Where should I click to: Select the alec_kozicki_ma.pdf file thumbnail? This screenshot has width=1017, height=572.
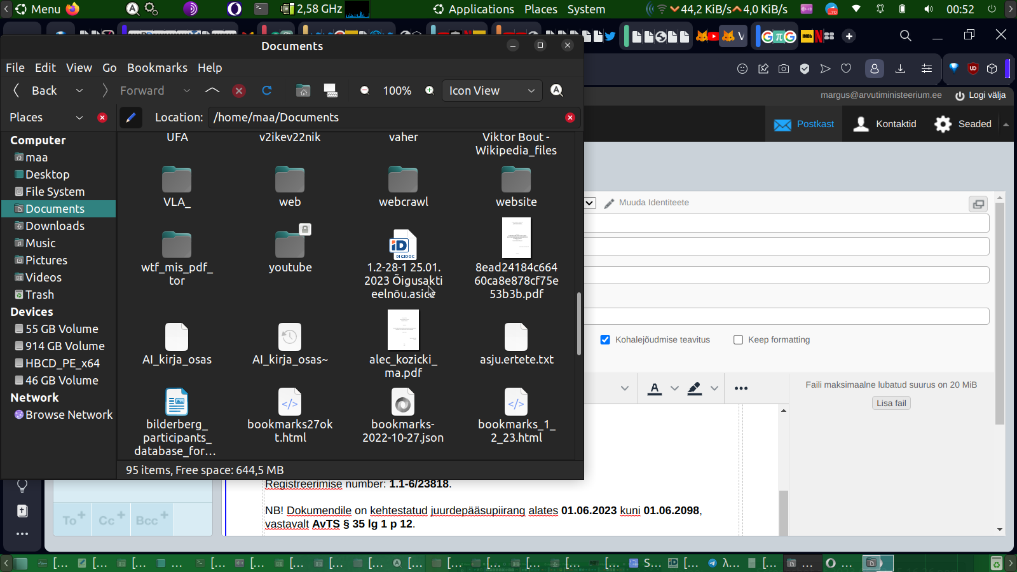(x=403, y=330)
